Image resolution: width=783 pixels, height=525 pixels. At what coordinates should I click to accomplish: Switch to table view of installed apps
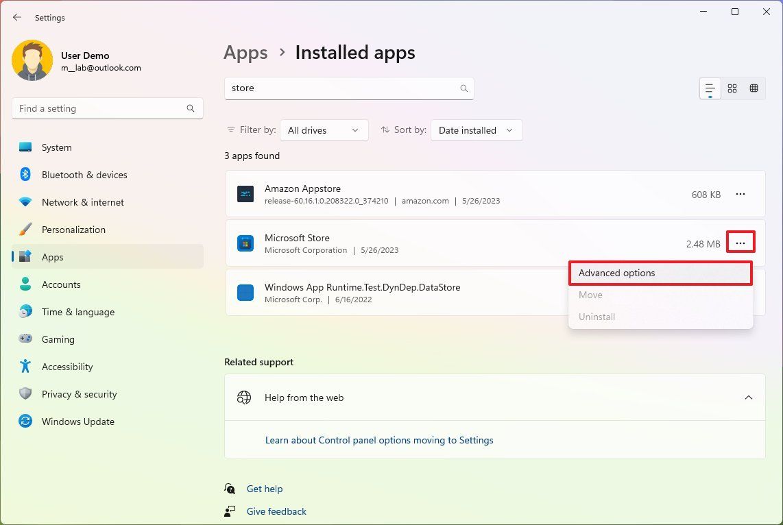point(754,88)
